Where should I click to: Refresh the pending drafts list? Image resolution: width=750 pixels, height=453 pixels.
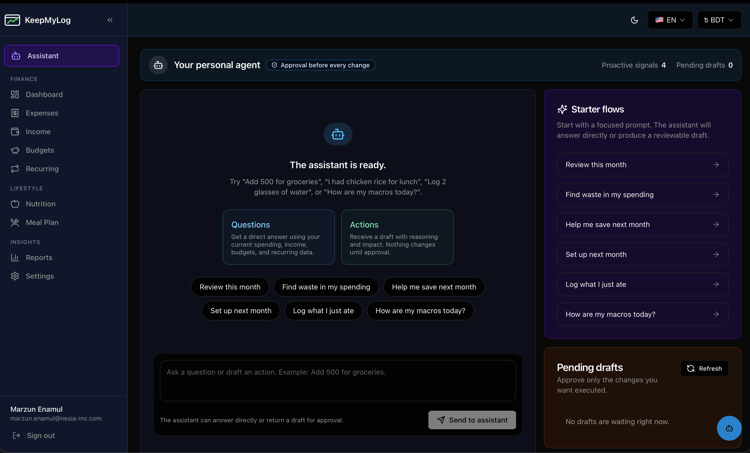tap(704, 368)
